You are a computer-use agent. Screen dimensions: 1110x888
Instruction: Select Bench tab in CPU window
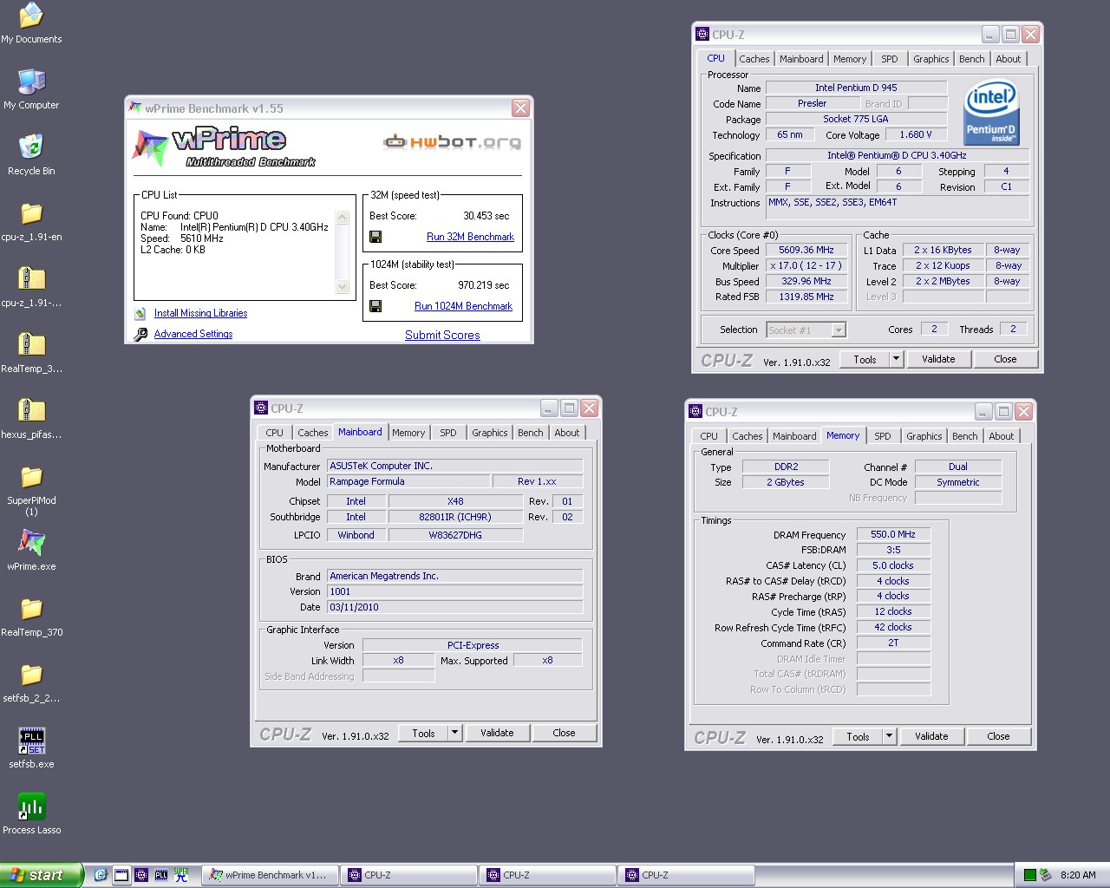coord(971,59)
